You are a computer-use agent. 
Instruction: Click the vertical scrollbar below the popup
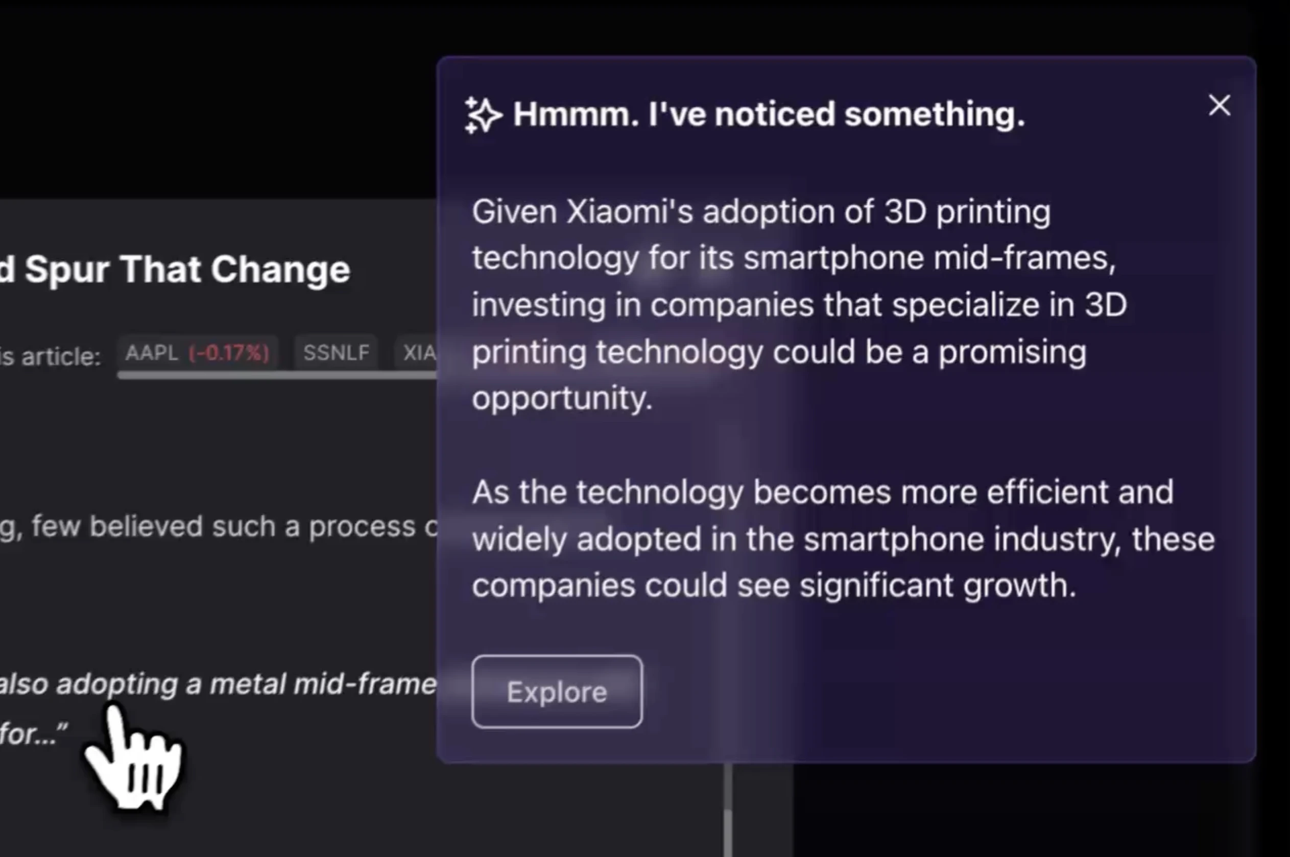click(728, 809)
